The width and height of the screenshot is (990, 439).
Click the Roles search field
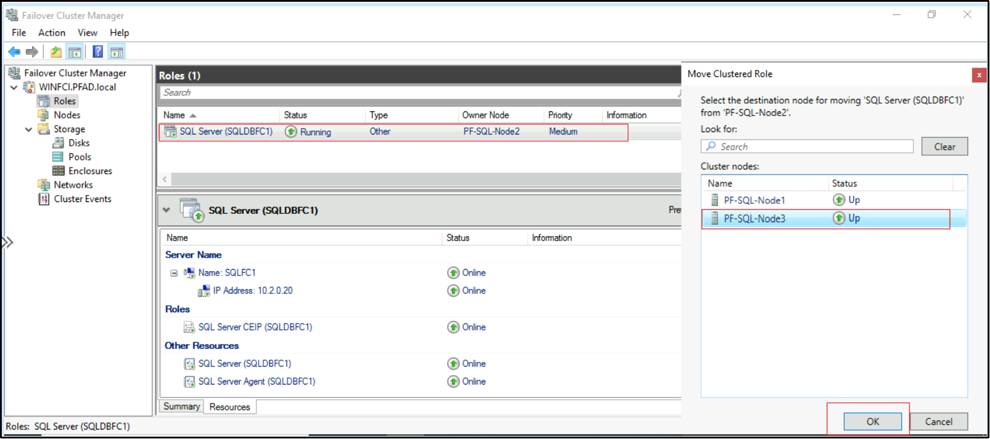pyautogui.click(x=420, y=92)
